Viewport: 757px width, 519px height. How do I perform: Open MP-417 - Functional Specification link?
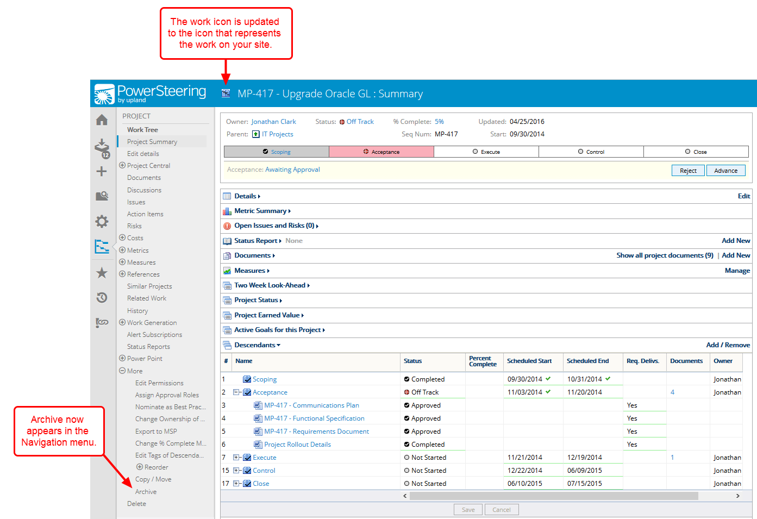tap(314, 418)
